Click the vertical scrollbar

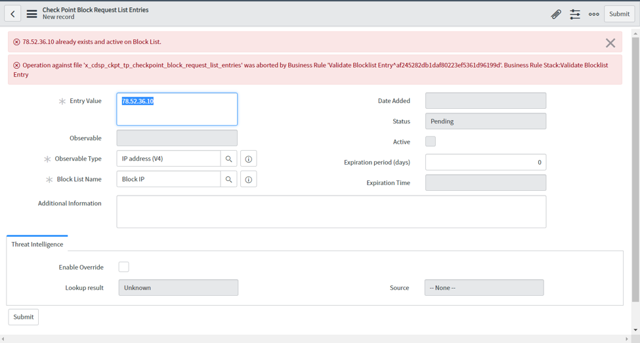coord(635,169)
